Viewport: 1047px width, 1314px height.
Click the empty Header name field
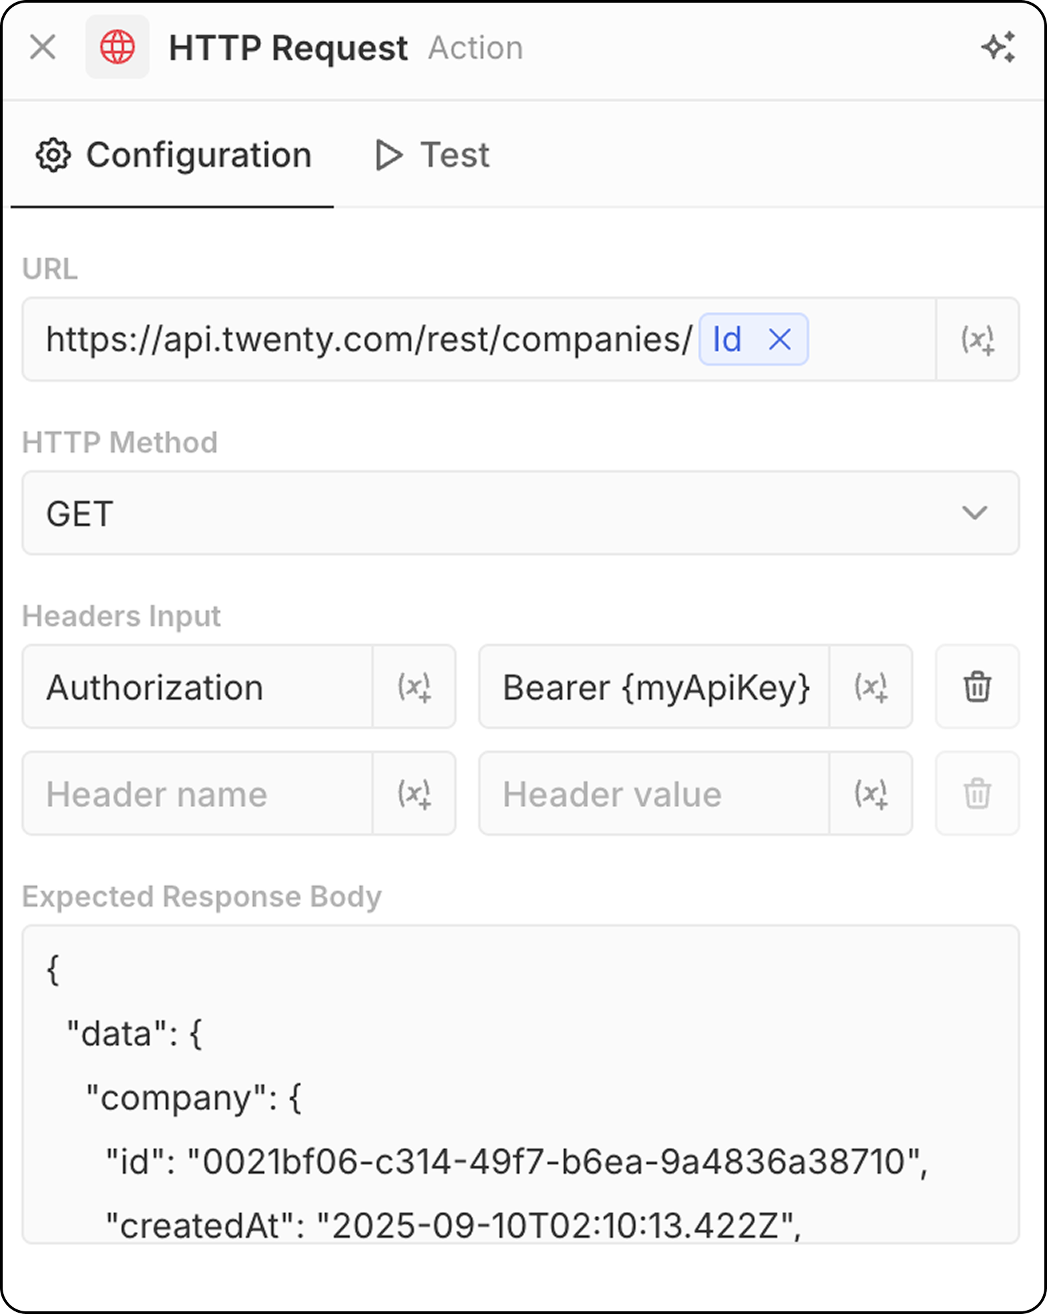[198, 793]
